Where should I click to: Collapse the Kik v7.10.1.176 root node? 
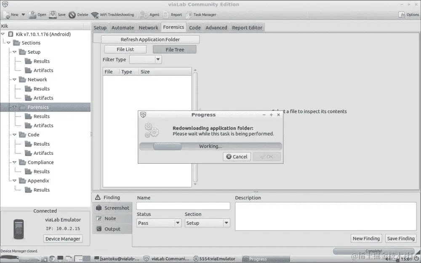pos(3,34)
